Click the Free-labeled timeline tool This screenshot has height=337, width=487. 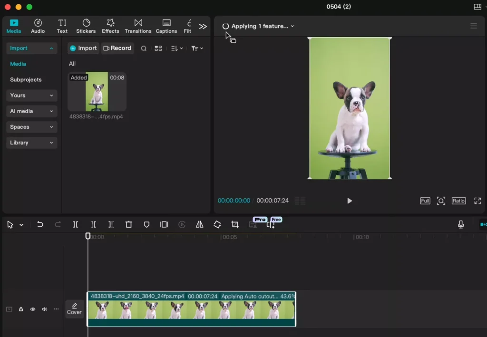coord(271,224)
